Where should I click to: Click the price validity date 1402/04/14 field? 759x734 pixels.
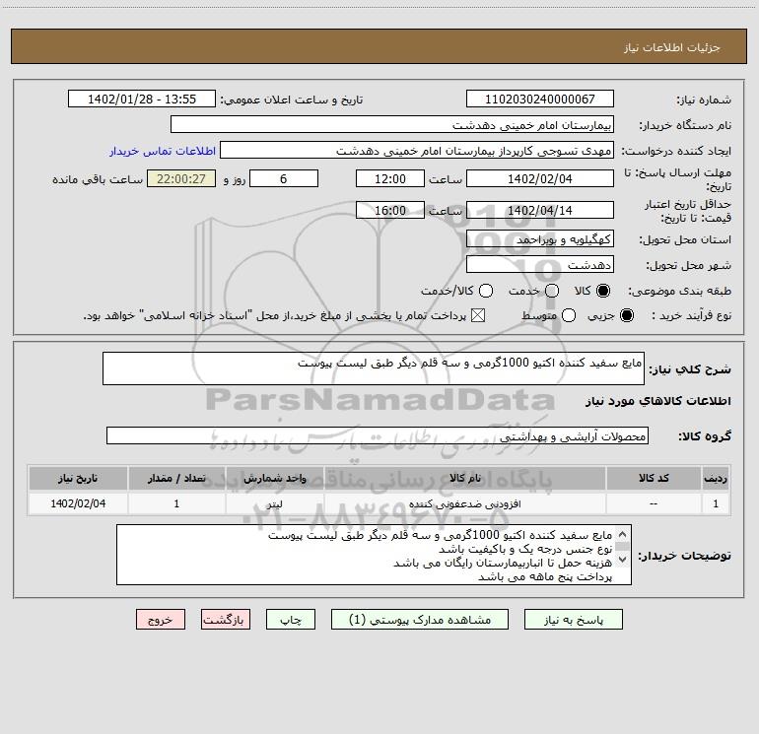coord(540,210)
